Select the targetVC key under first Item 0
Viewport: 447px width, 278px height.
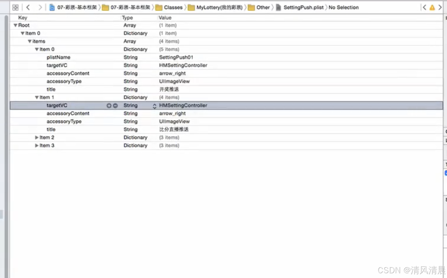tap(57, 65)
